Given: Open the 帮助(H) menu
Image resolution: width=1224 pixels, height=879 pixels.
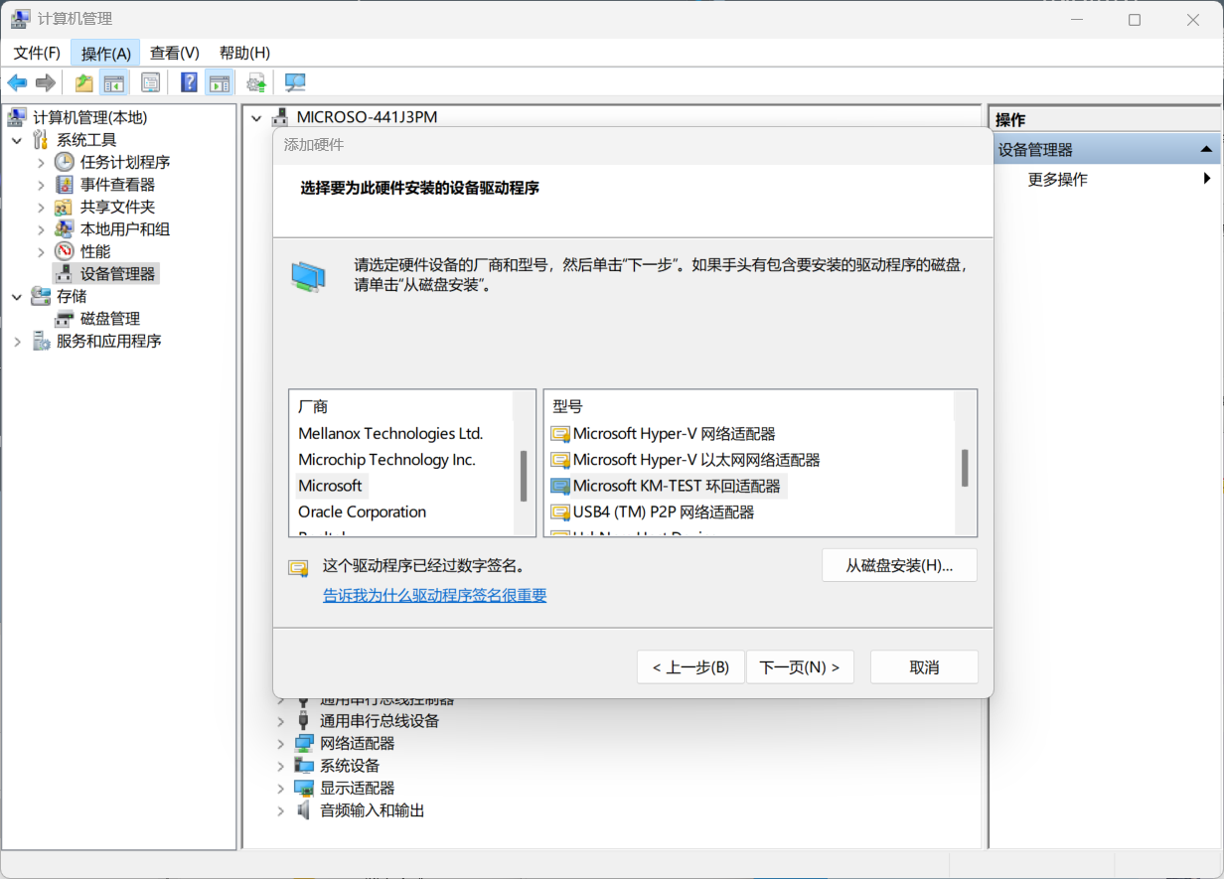Looking at the screenshot, I should click(x=244, y=53).
